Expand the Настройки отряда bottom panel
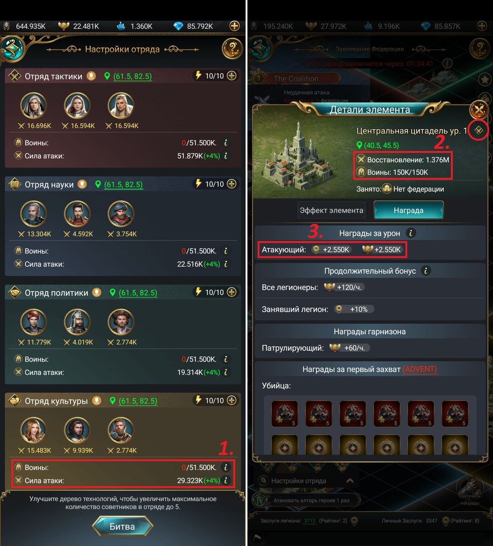Image resolution: width=493 pixels, height=546 pixels. click(350, 480)
